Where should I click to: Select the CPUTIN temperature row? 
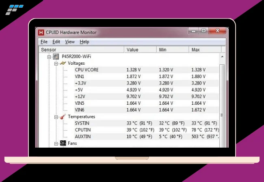(x=147, y=130)
